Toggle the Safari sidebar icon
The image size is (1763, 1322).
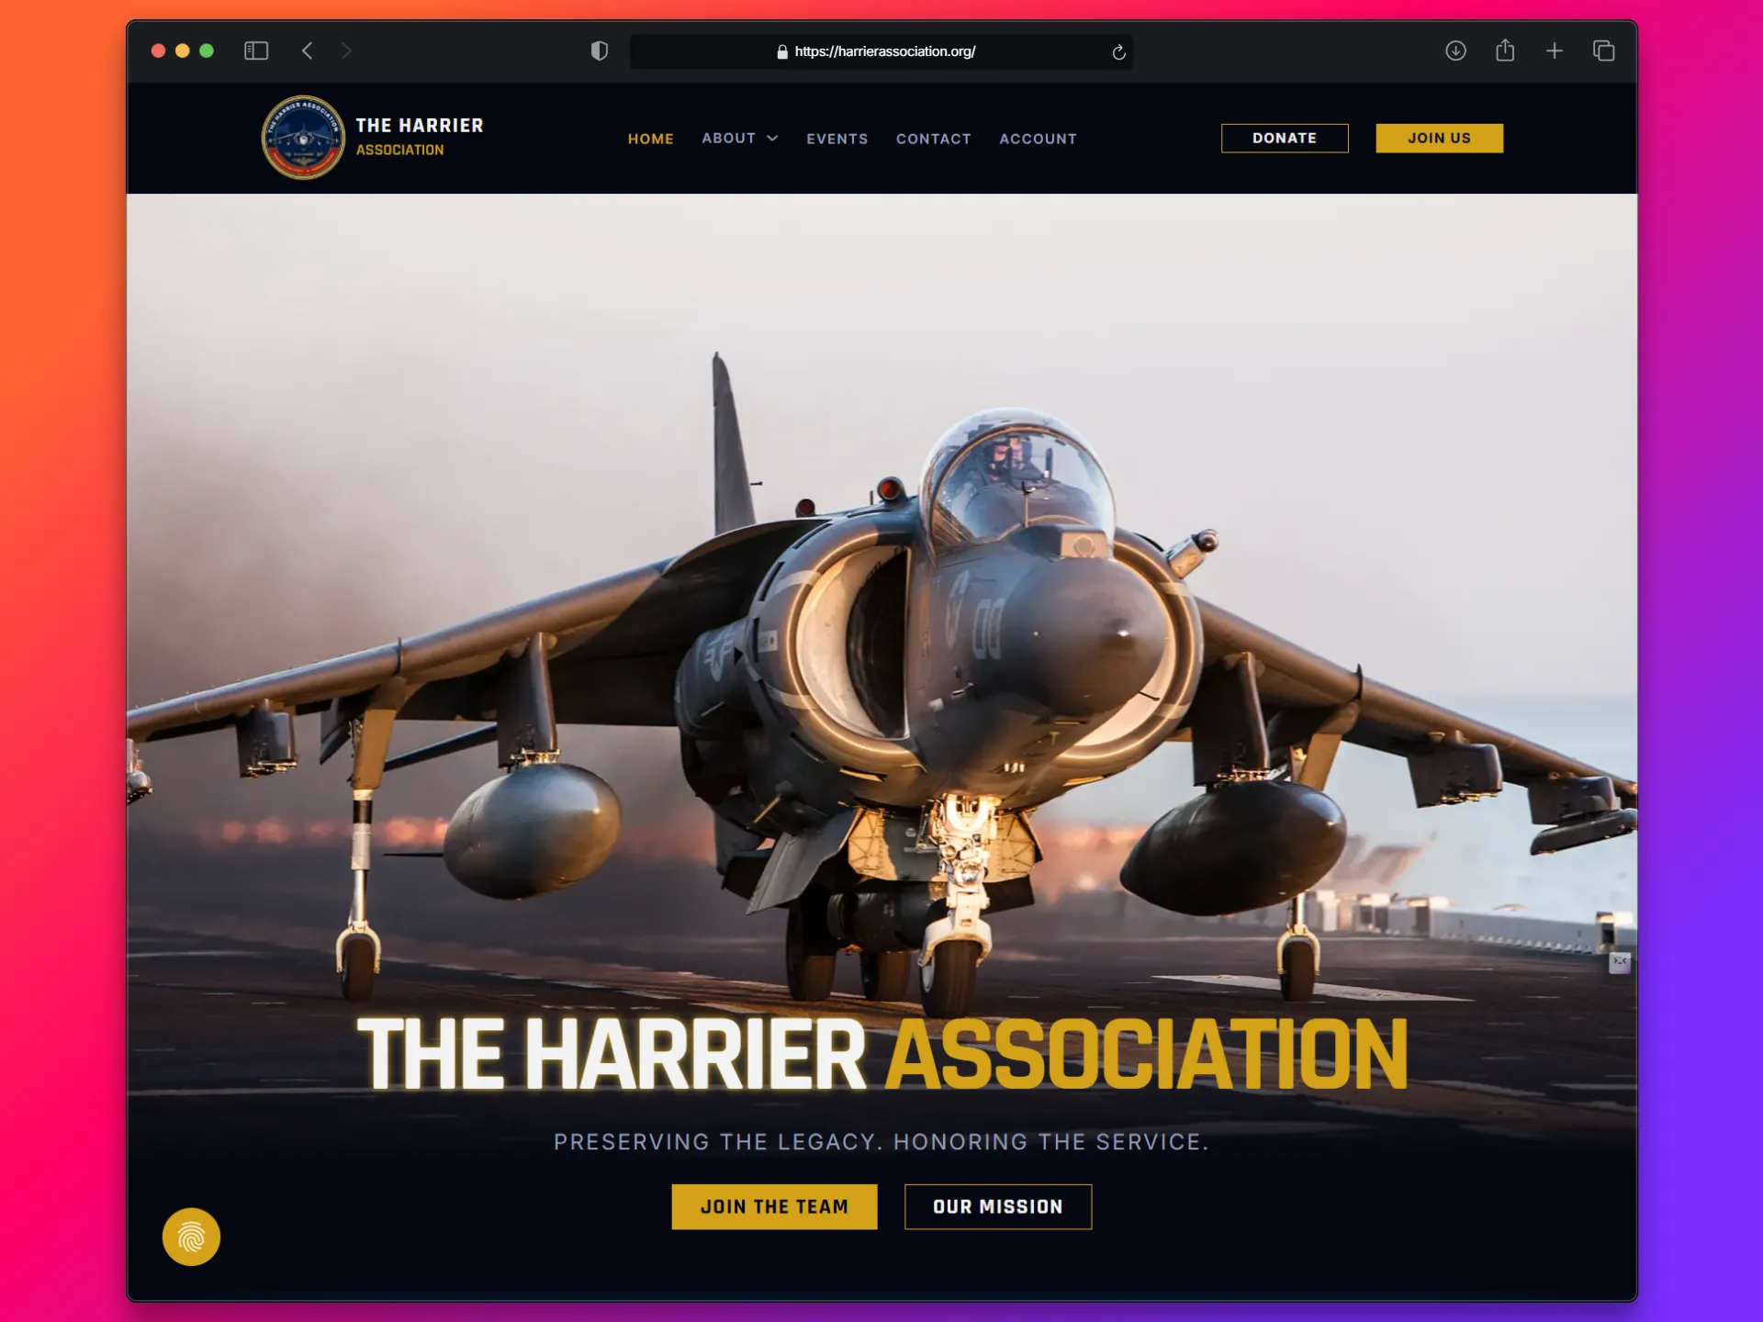click(256, 51)
